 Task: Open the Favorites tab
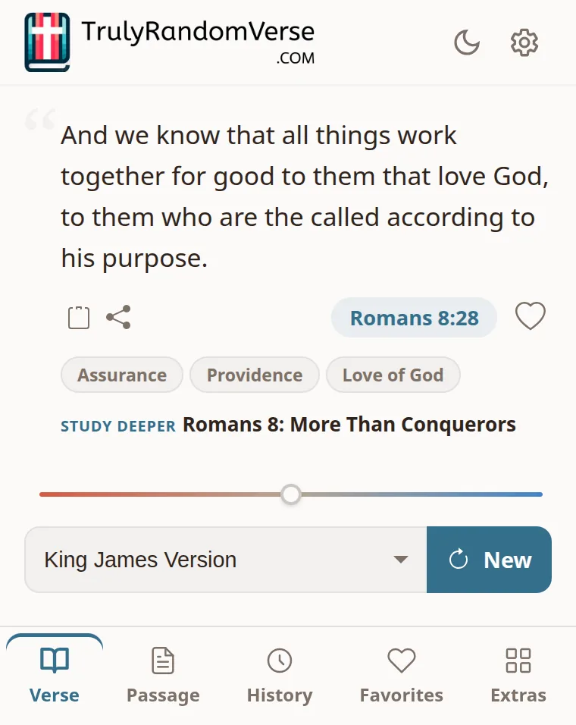(x=402, y=676)
